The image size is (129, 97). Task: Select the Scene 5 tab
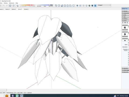pos(20,9)
